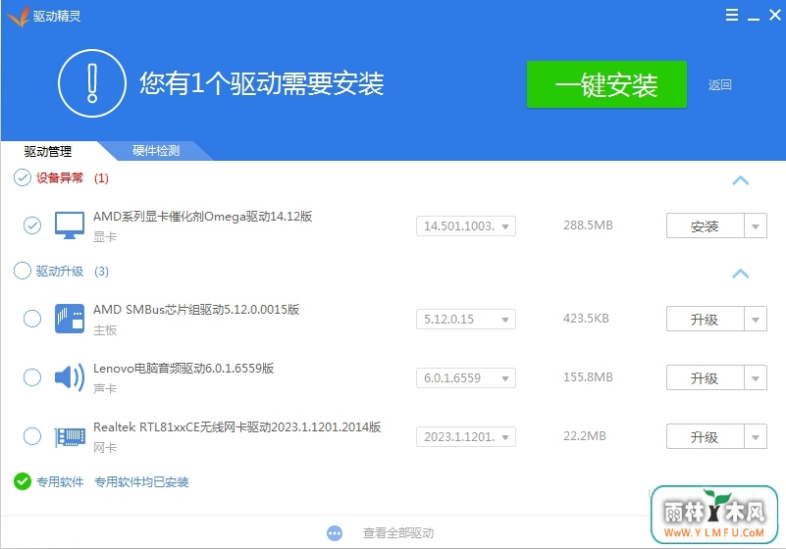Click the 声卡 category label
The image size is (786, 549).
tap(105, 388)
